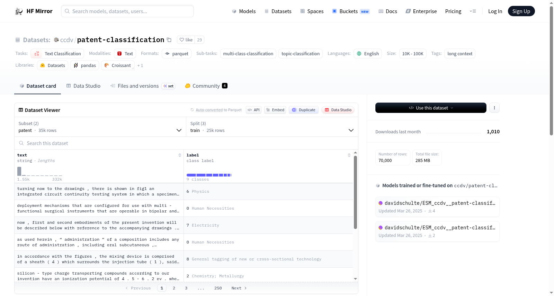Expand the Split train dropdown
The image size is (554, 296).
[272, 127]
